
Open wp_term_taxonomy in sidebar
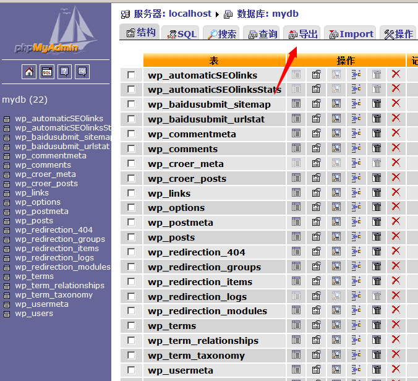(54, 294)
